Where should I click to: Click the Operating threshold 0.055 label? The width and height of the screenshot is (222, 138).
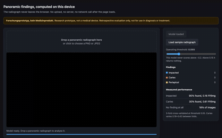[180, 50]
